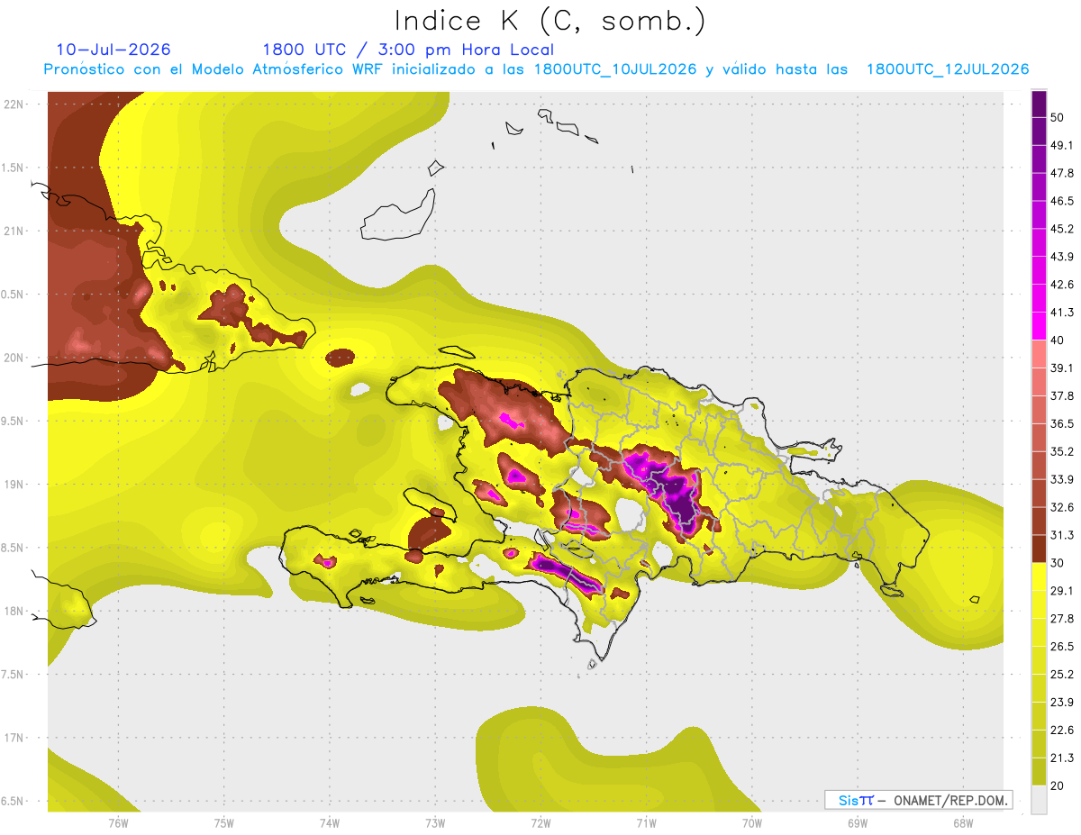Click the legend value "40"
The image size is (1081, 835).
[1058, 340]
